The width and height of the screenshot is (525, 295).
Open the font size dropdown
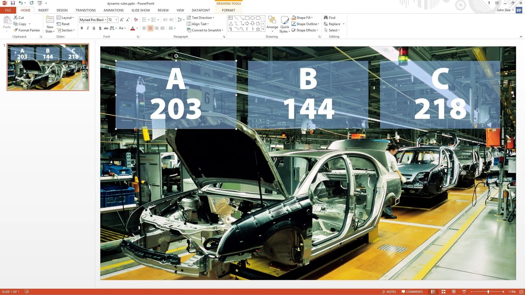tap(116, 20)
